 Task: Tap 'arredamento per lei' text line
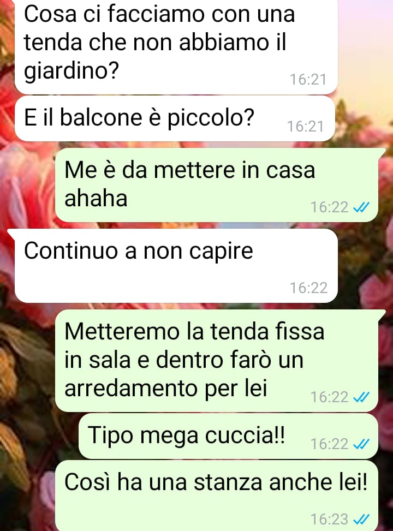(166, 388)
